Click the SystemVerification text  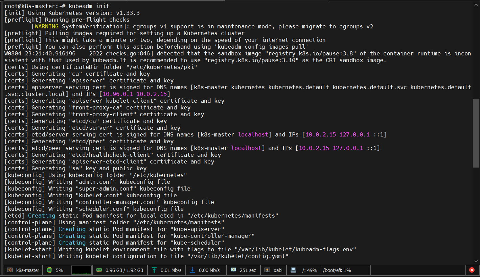coord(92,26)
